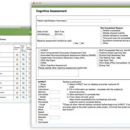Open printable form icon in ALD row
The image size is (130, 130).
[17, 73]
